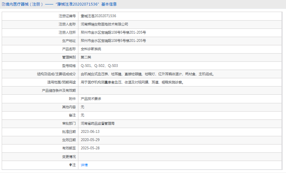The width and height of the screenshot is (286, 173).
Task: Click the structure composition description text
Action: (147, 74)
